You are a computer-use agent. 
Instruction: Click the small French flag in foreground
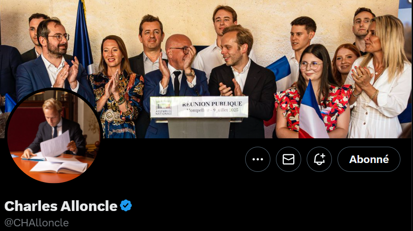pyautogui.click(x=311, y=111)
